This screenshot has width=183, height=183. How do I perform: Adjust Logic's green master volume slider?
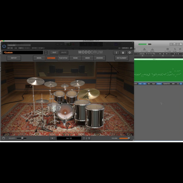pyautogui.click(x=145, y=44)
